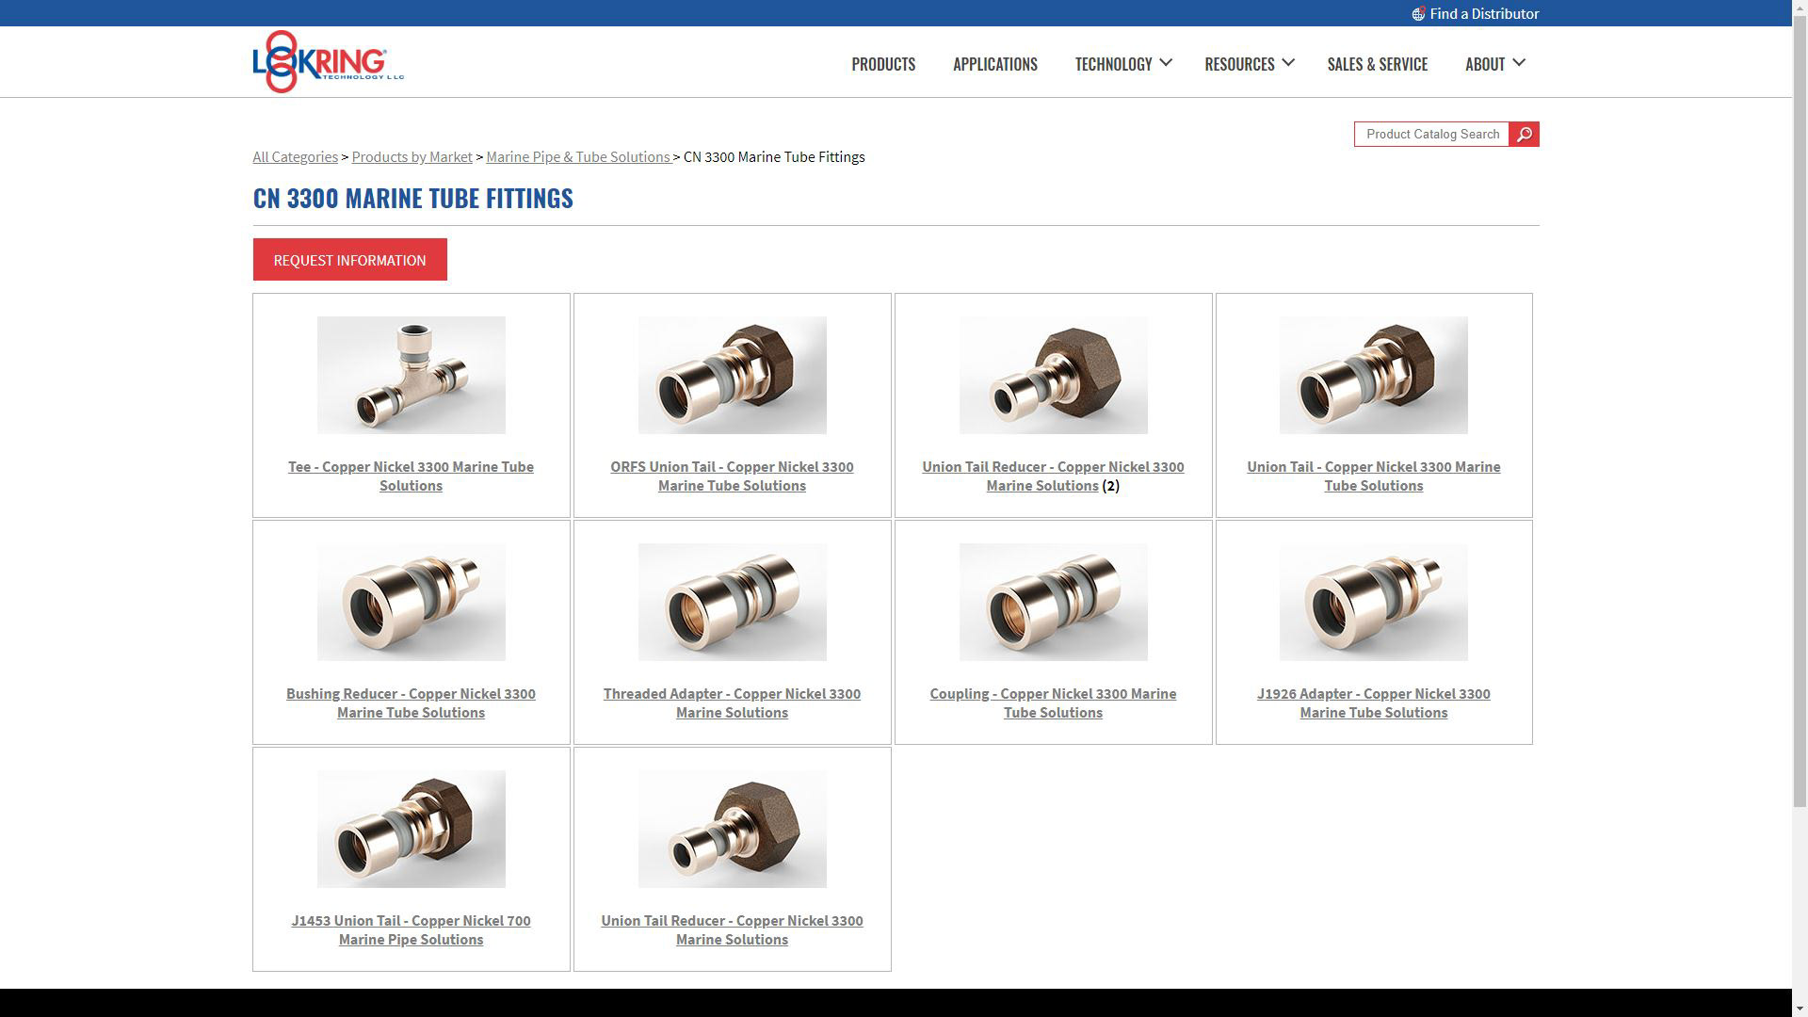Open the Bushing Reducer product image
Screen dimensions: 1808x1017
click(411, 602)
